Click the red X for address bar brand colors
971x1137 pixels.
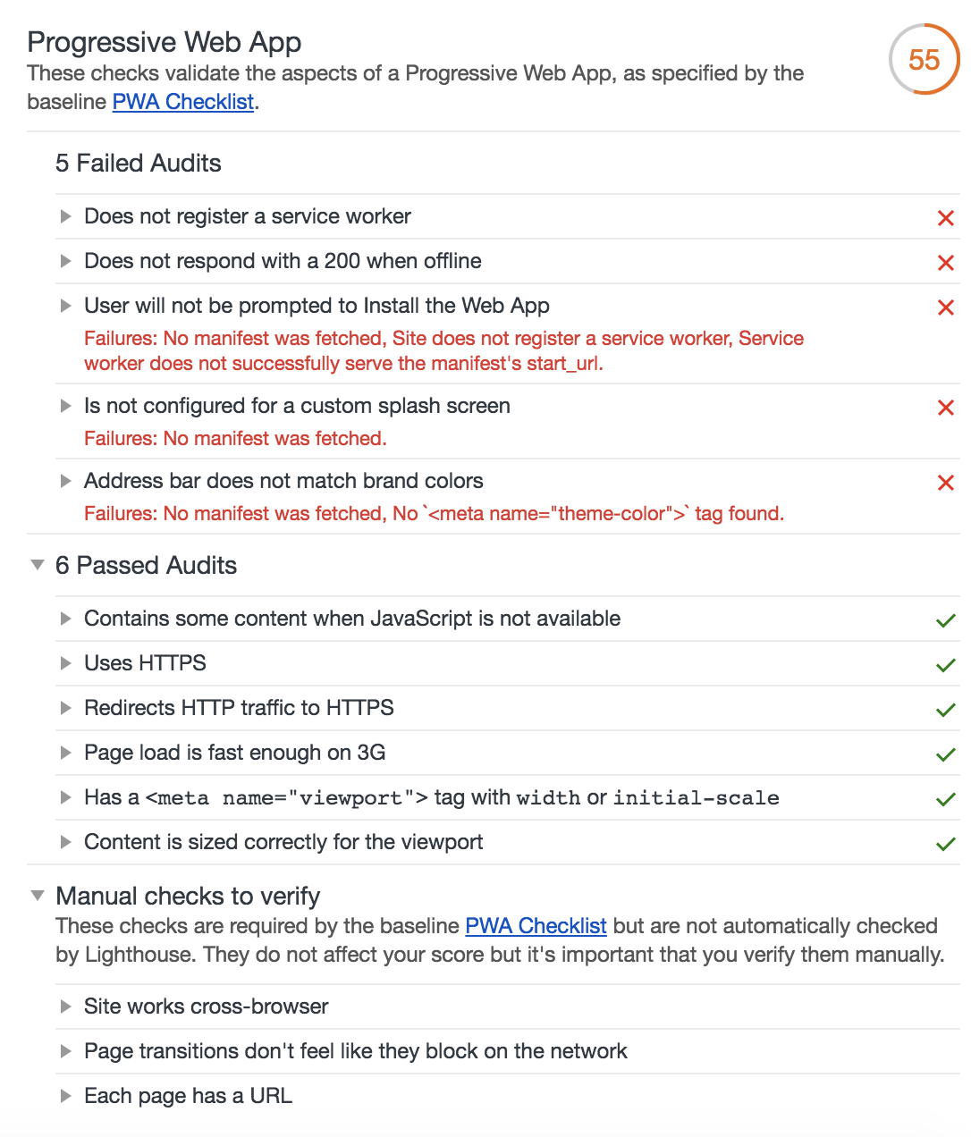(x=945, y=482)
